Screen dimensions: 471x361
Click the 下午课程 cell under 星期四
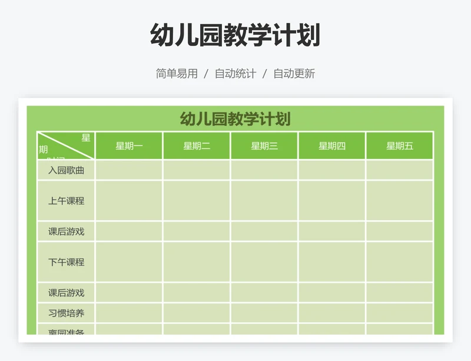click(332, 262)
